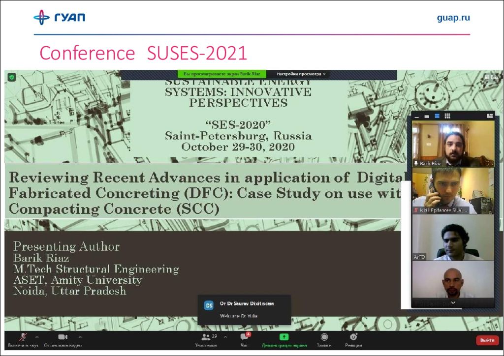Viewport: 504px width, 356px height.
Task: Show more videos with down chevron
Action: pos(453,303)
